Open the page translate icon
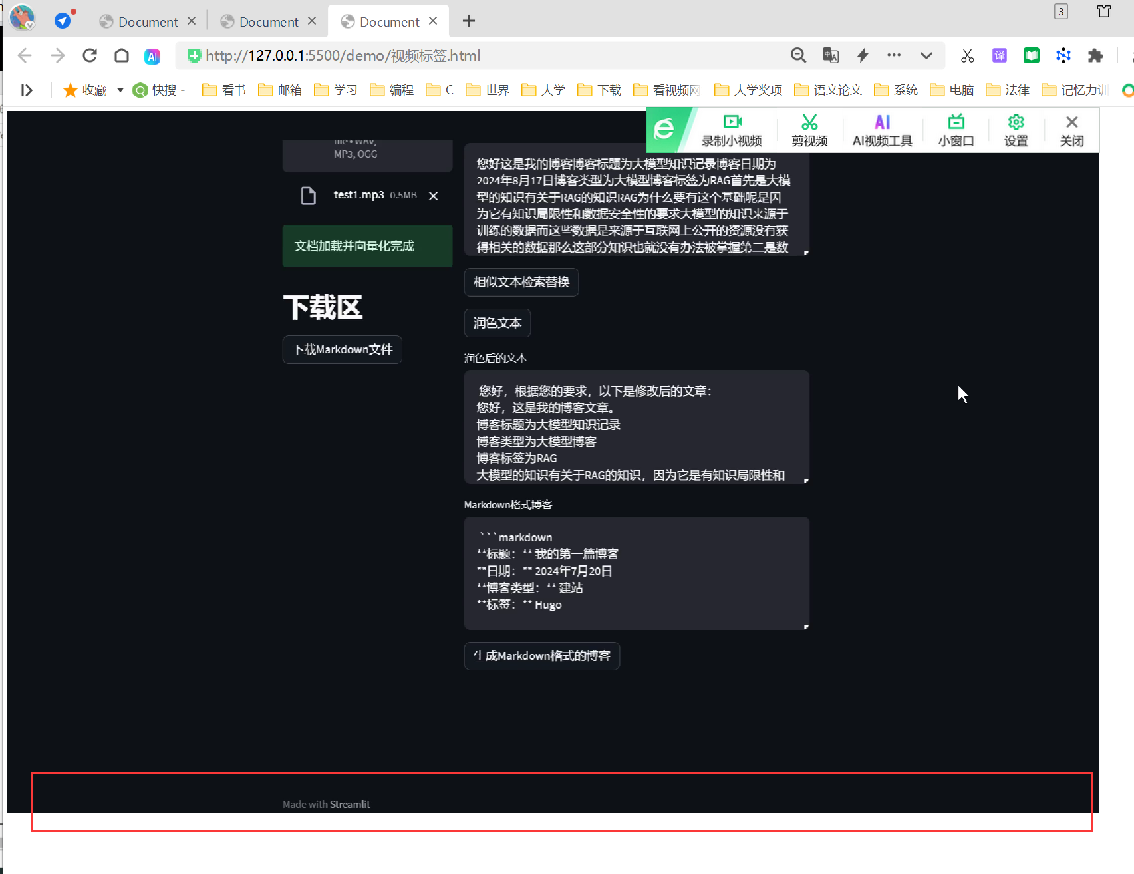Image resolution: width=1134 pixels, height=874 pixels. [831, 55]
